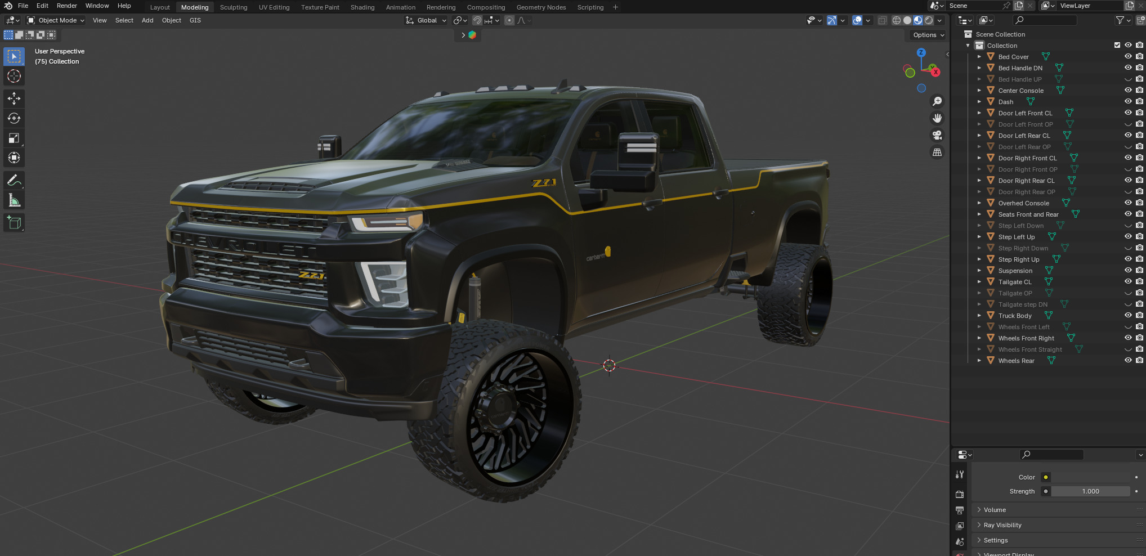Switch to the Shading workspace tab
This screenshot has height=556, width=1146.
click(x=362, y=7)
